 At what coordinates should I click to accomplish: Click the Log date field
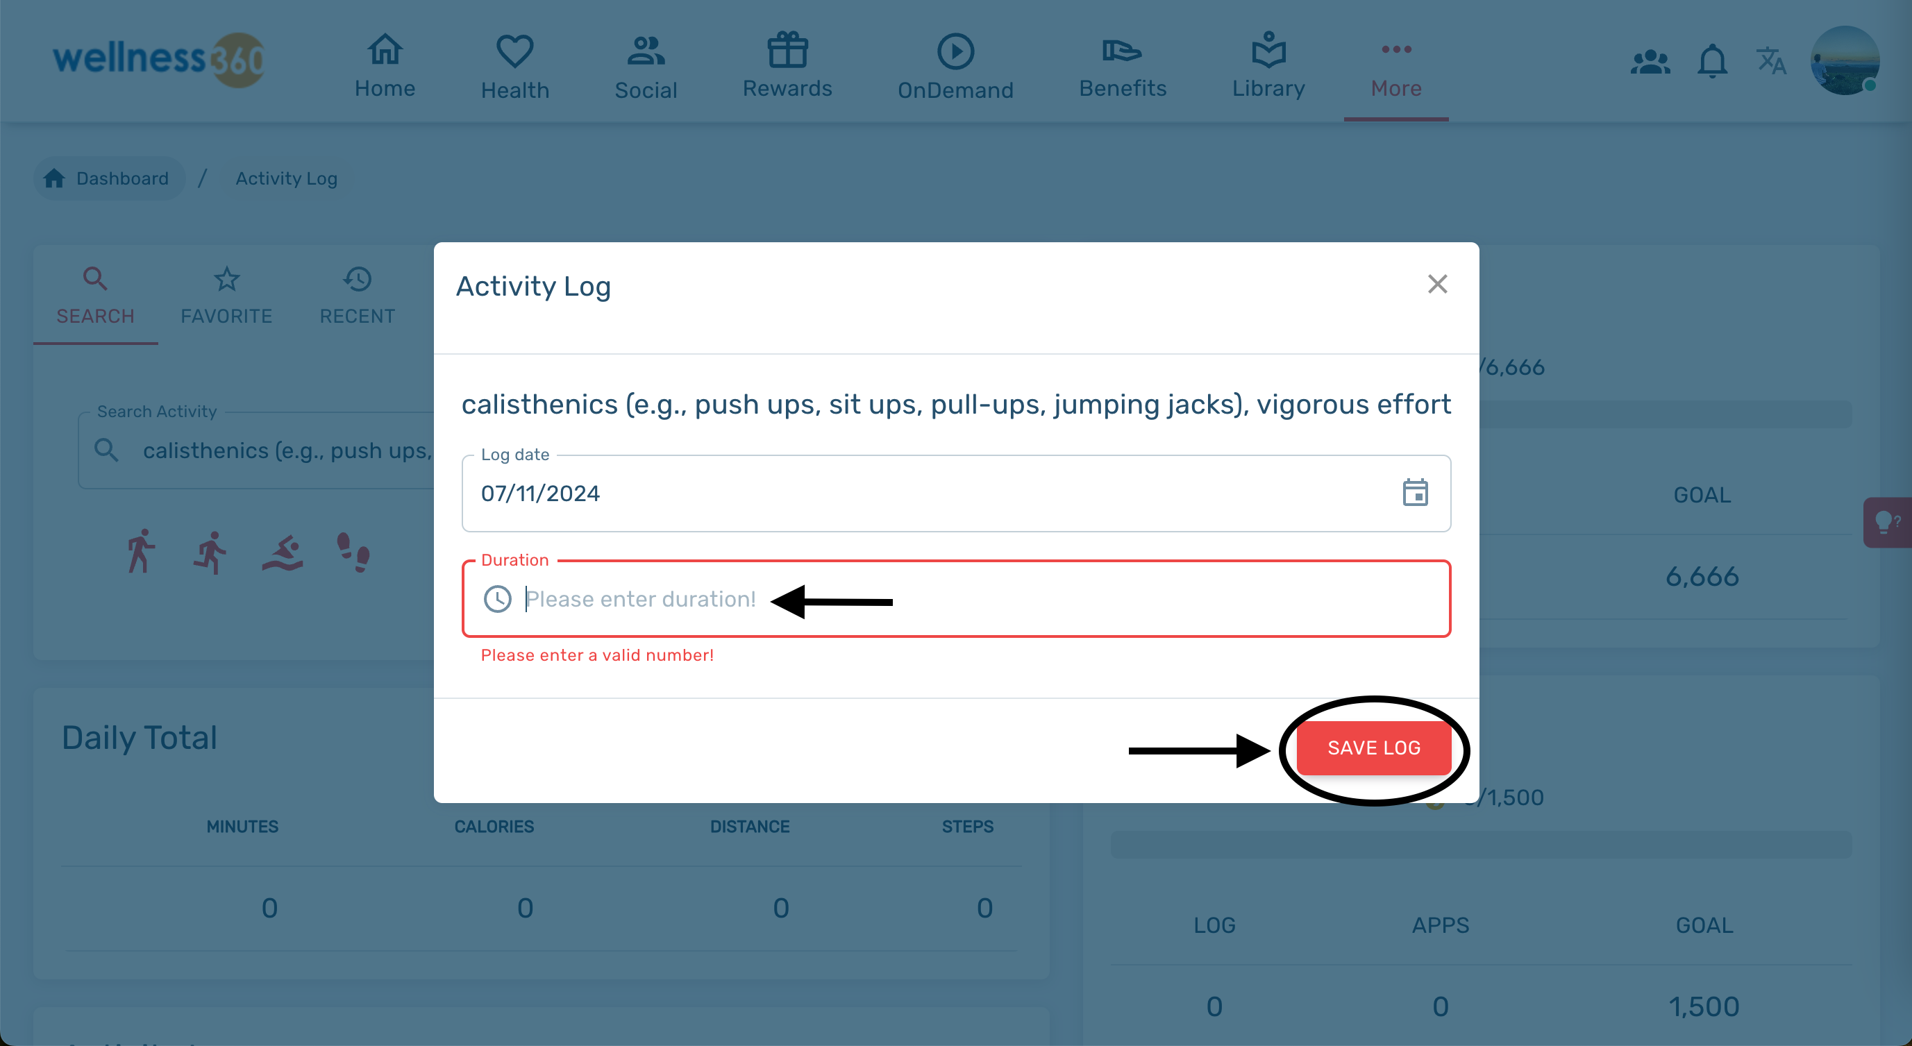(x=956, y=494)
